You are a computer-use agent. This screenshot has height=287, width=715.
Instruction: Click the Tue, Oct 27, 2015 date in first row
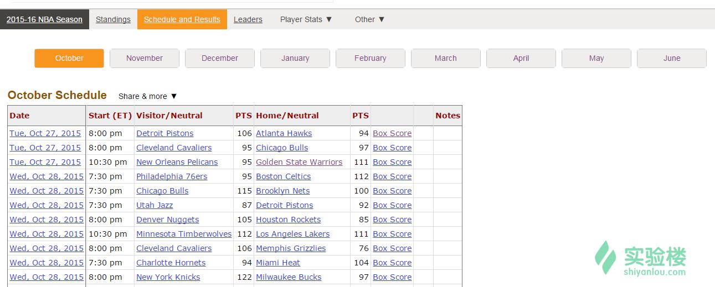45,133
